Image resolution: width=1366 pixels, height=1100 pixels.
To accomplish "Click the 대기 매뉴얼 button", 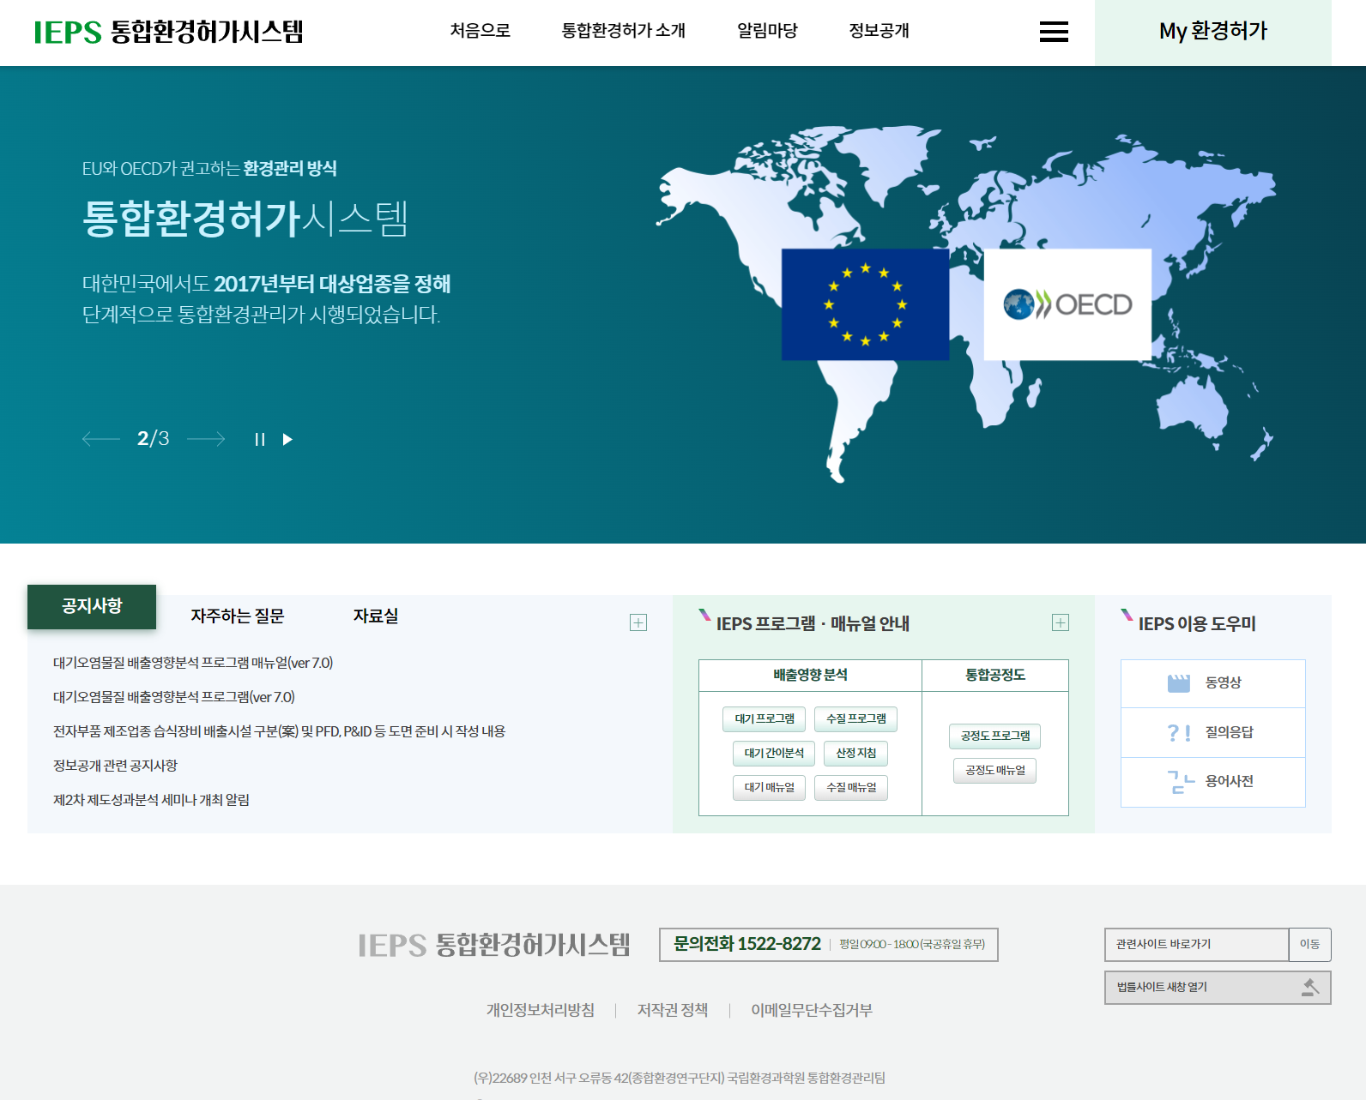I will pos(769,788).
